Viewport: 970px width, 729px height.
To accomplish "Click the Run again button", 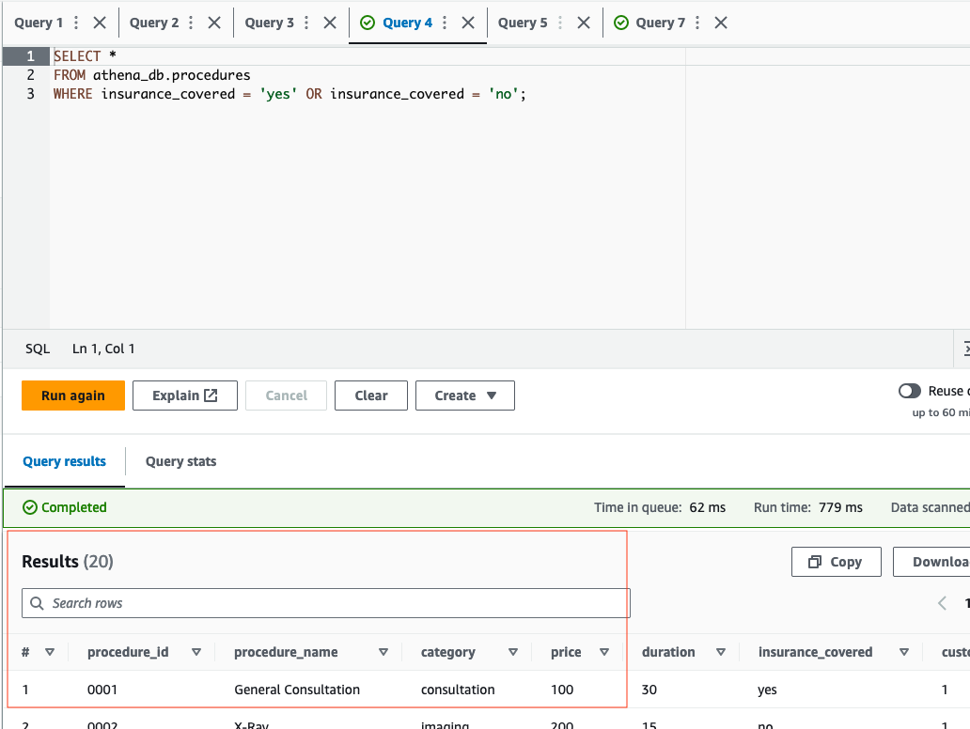I will [x=73, y=396].
